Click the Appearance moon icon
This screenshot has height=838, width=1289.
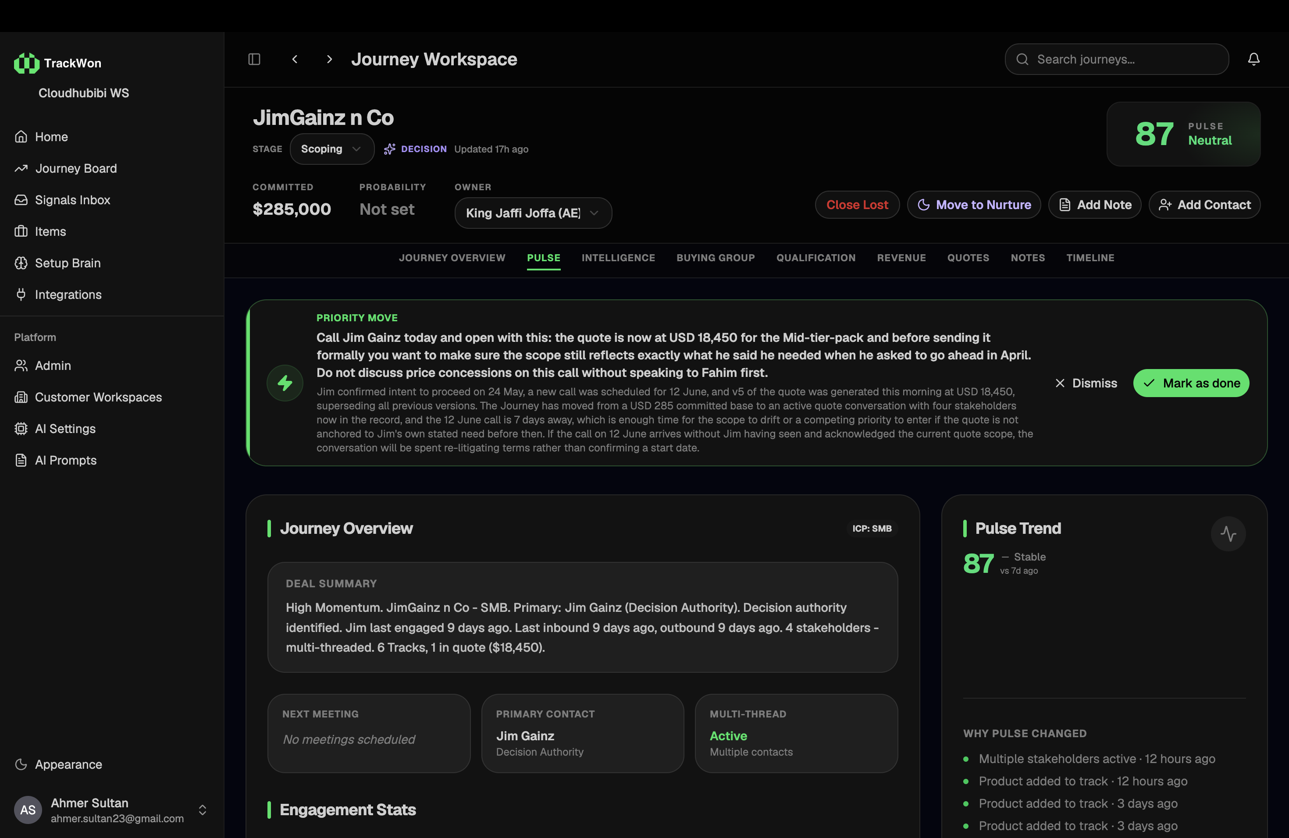(21, 764)
